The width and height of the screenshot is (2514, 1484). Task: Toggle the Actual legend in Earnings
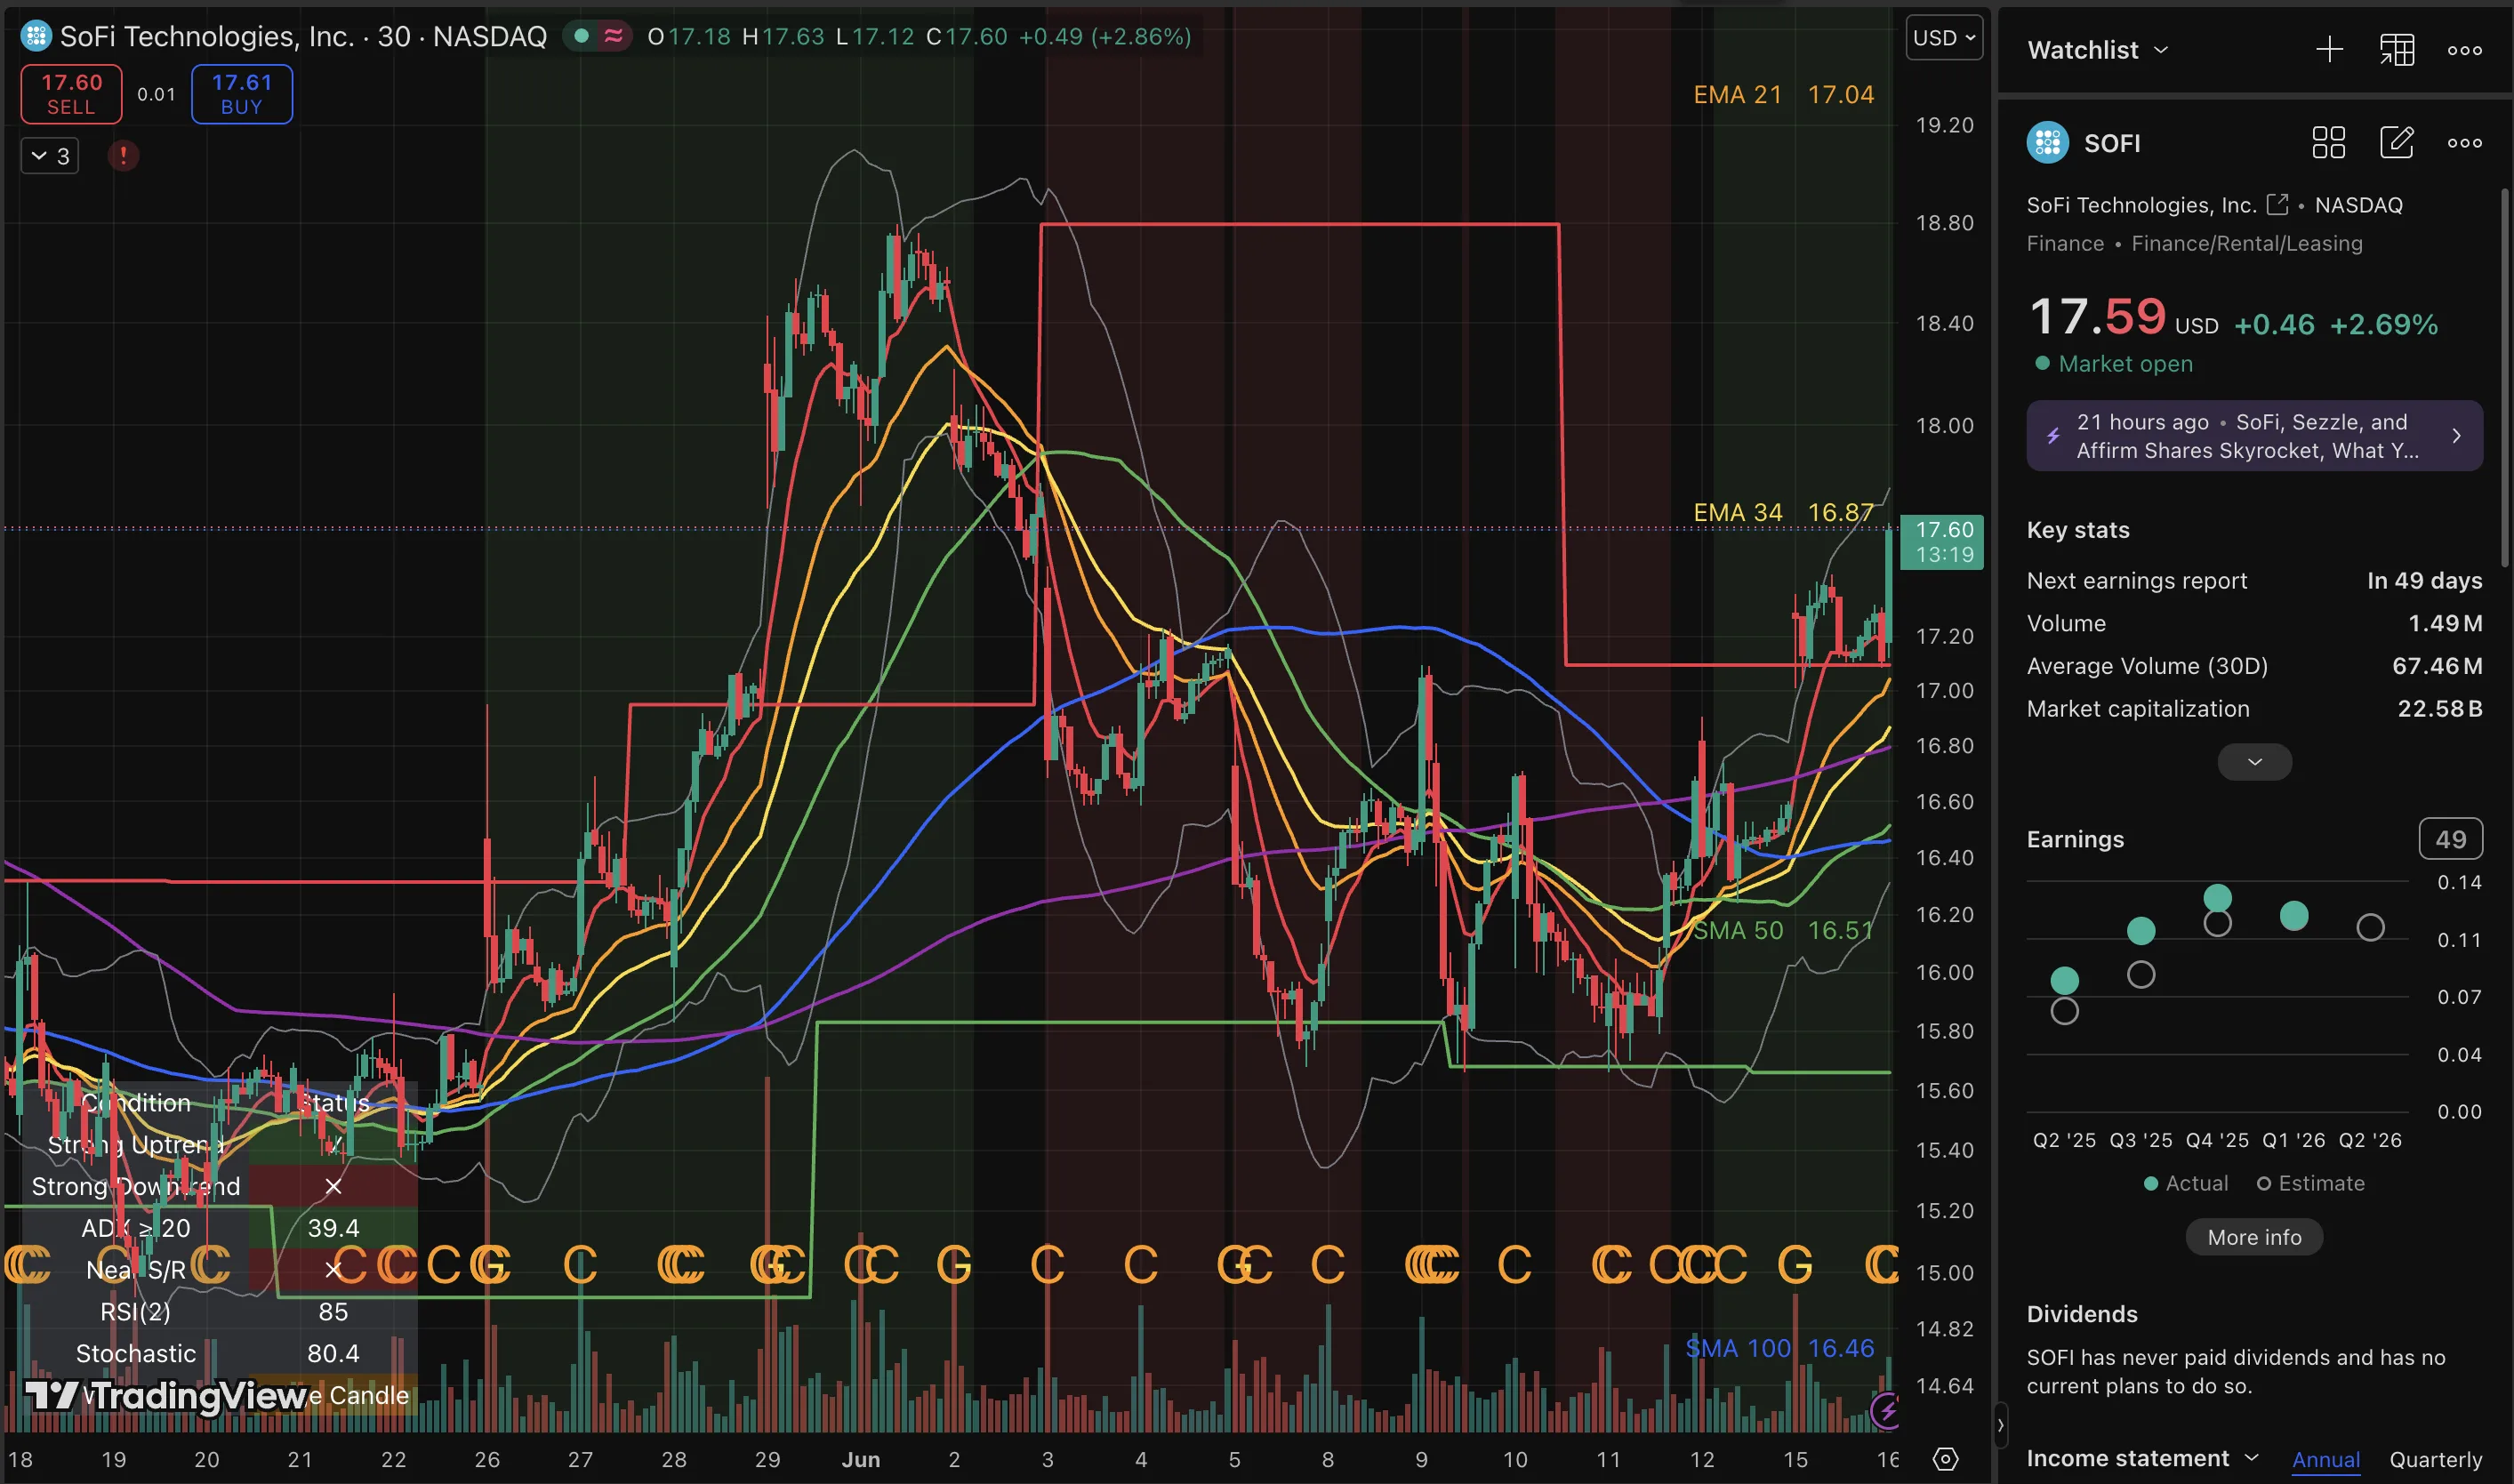[2186, 1183]
